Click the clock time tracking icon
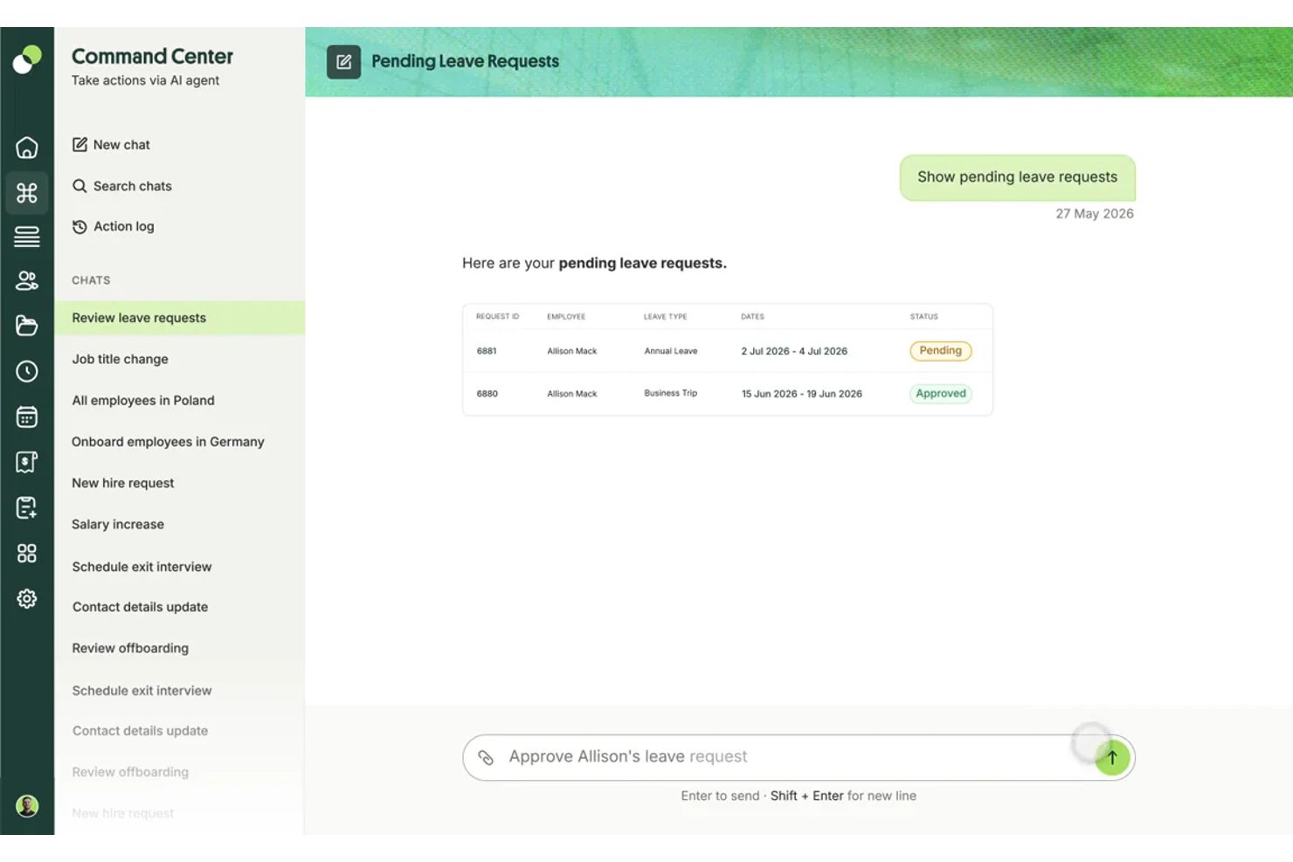 click(x=27, y=371)
